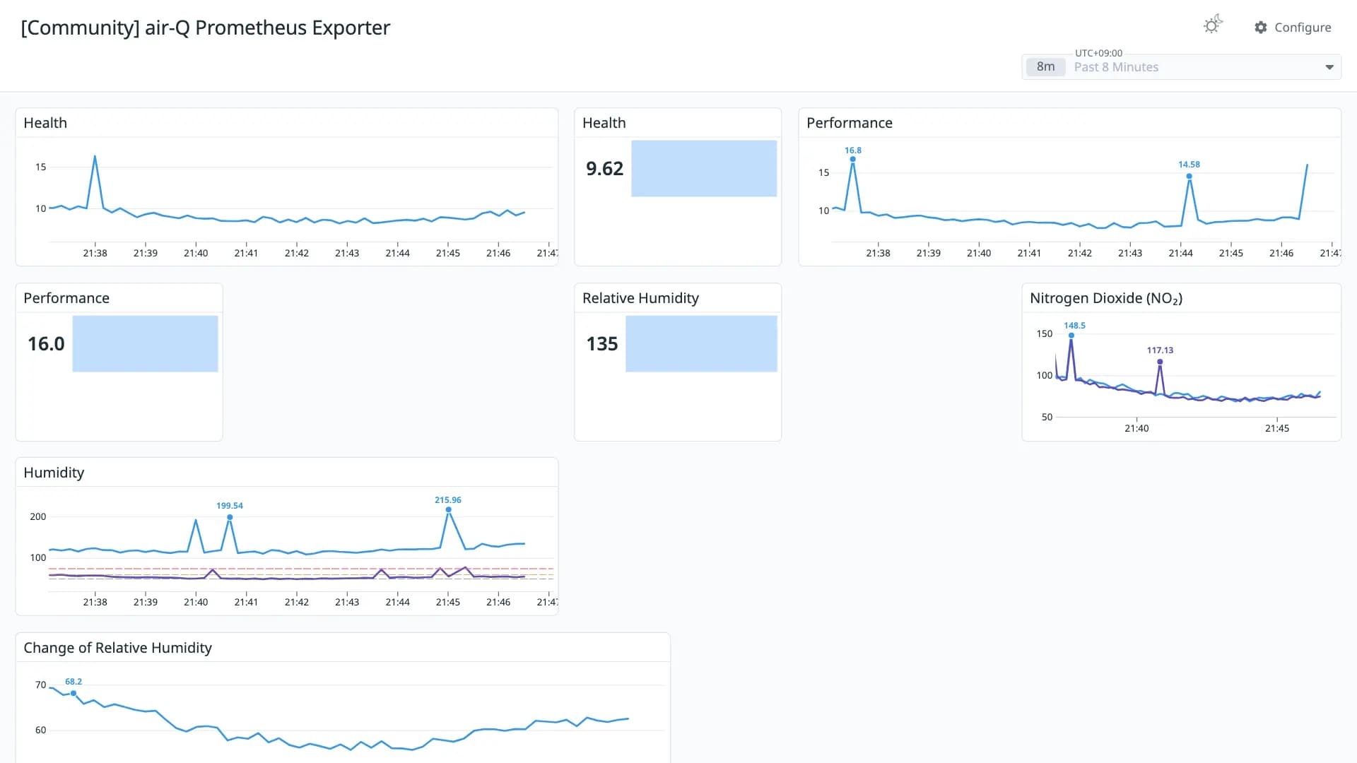Select the Nitrogen Dioxide (NO₂) widget title

pos(1106,298)
